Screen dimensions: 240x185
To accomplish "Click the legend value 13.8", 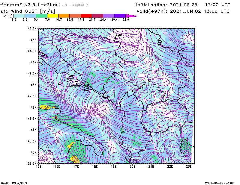I will [x=70, y=19].
